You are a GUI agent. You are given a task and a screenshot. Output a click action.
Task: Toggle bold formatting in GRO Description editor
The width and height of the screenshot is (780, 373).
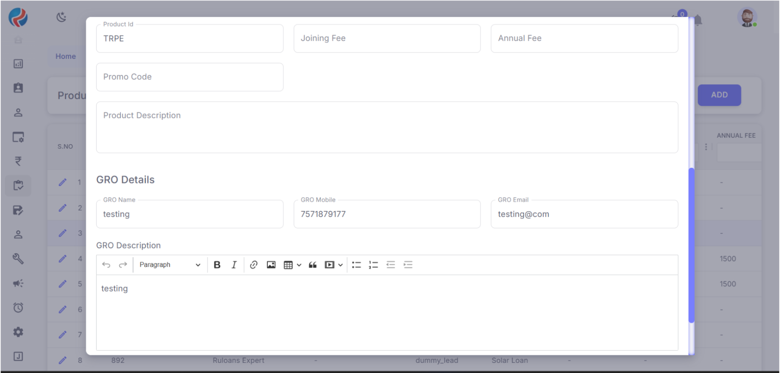click(x=217, y=265)
